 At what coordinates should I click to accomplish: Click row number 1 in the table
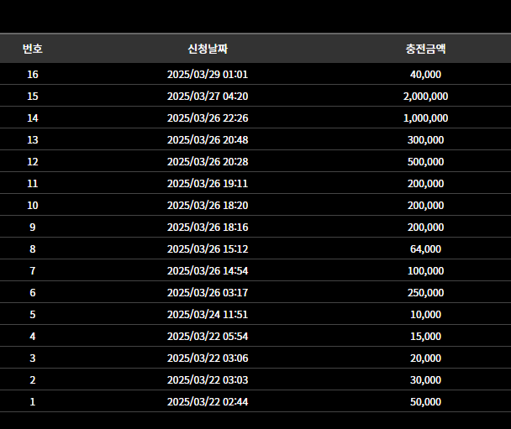(33, 402)
